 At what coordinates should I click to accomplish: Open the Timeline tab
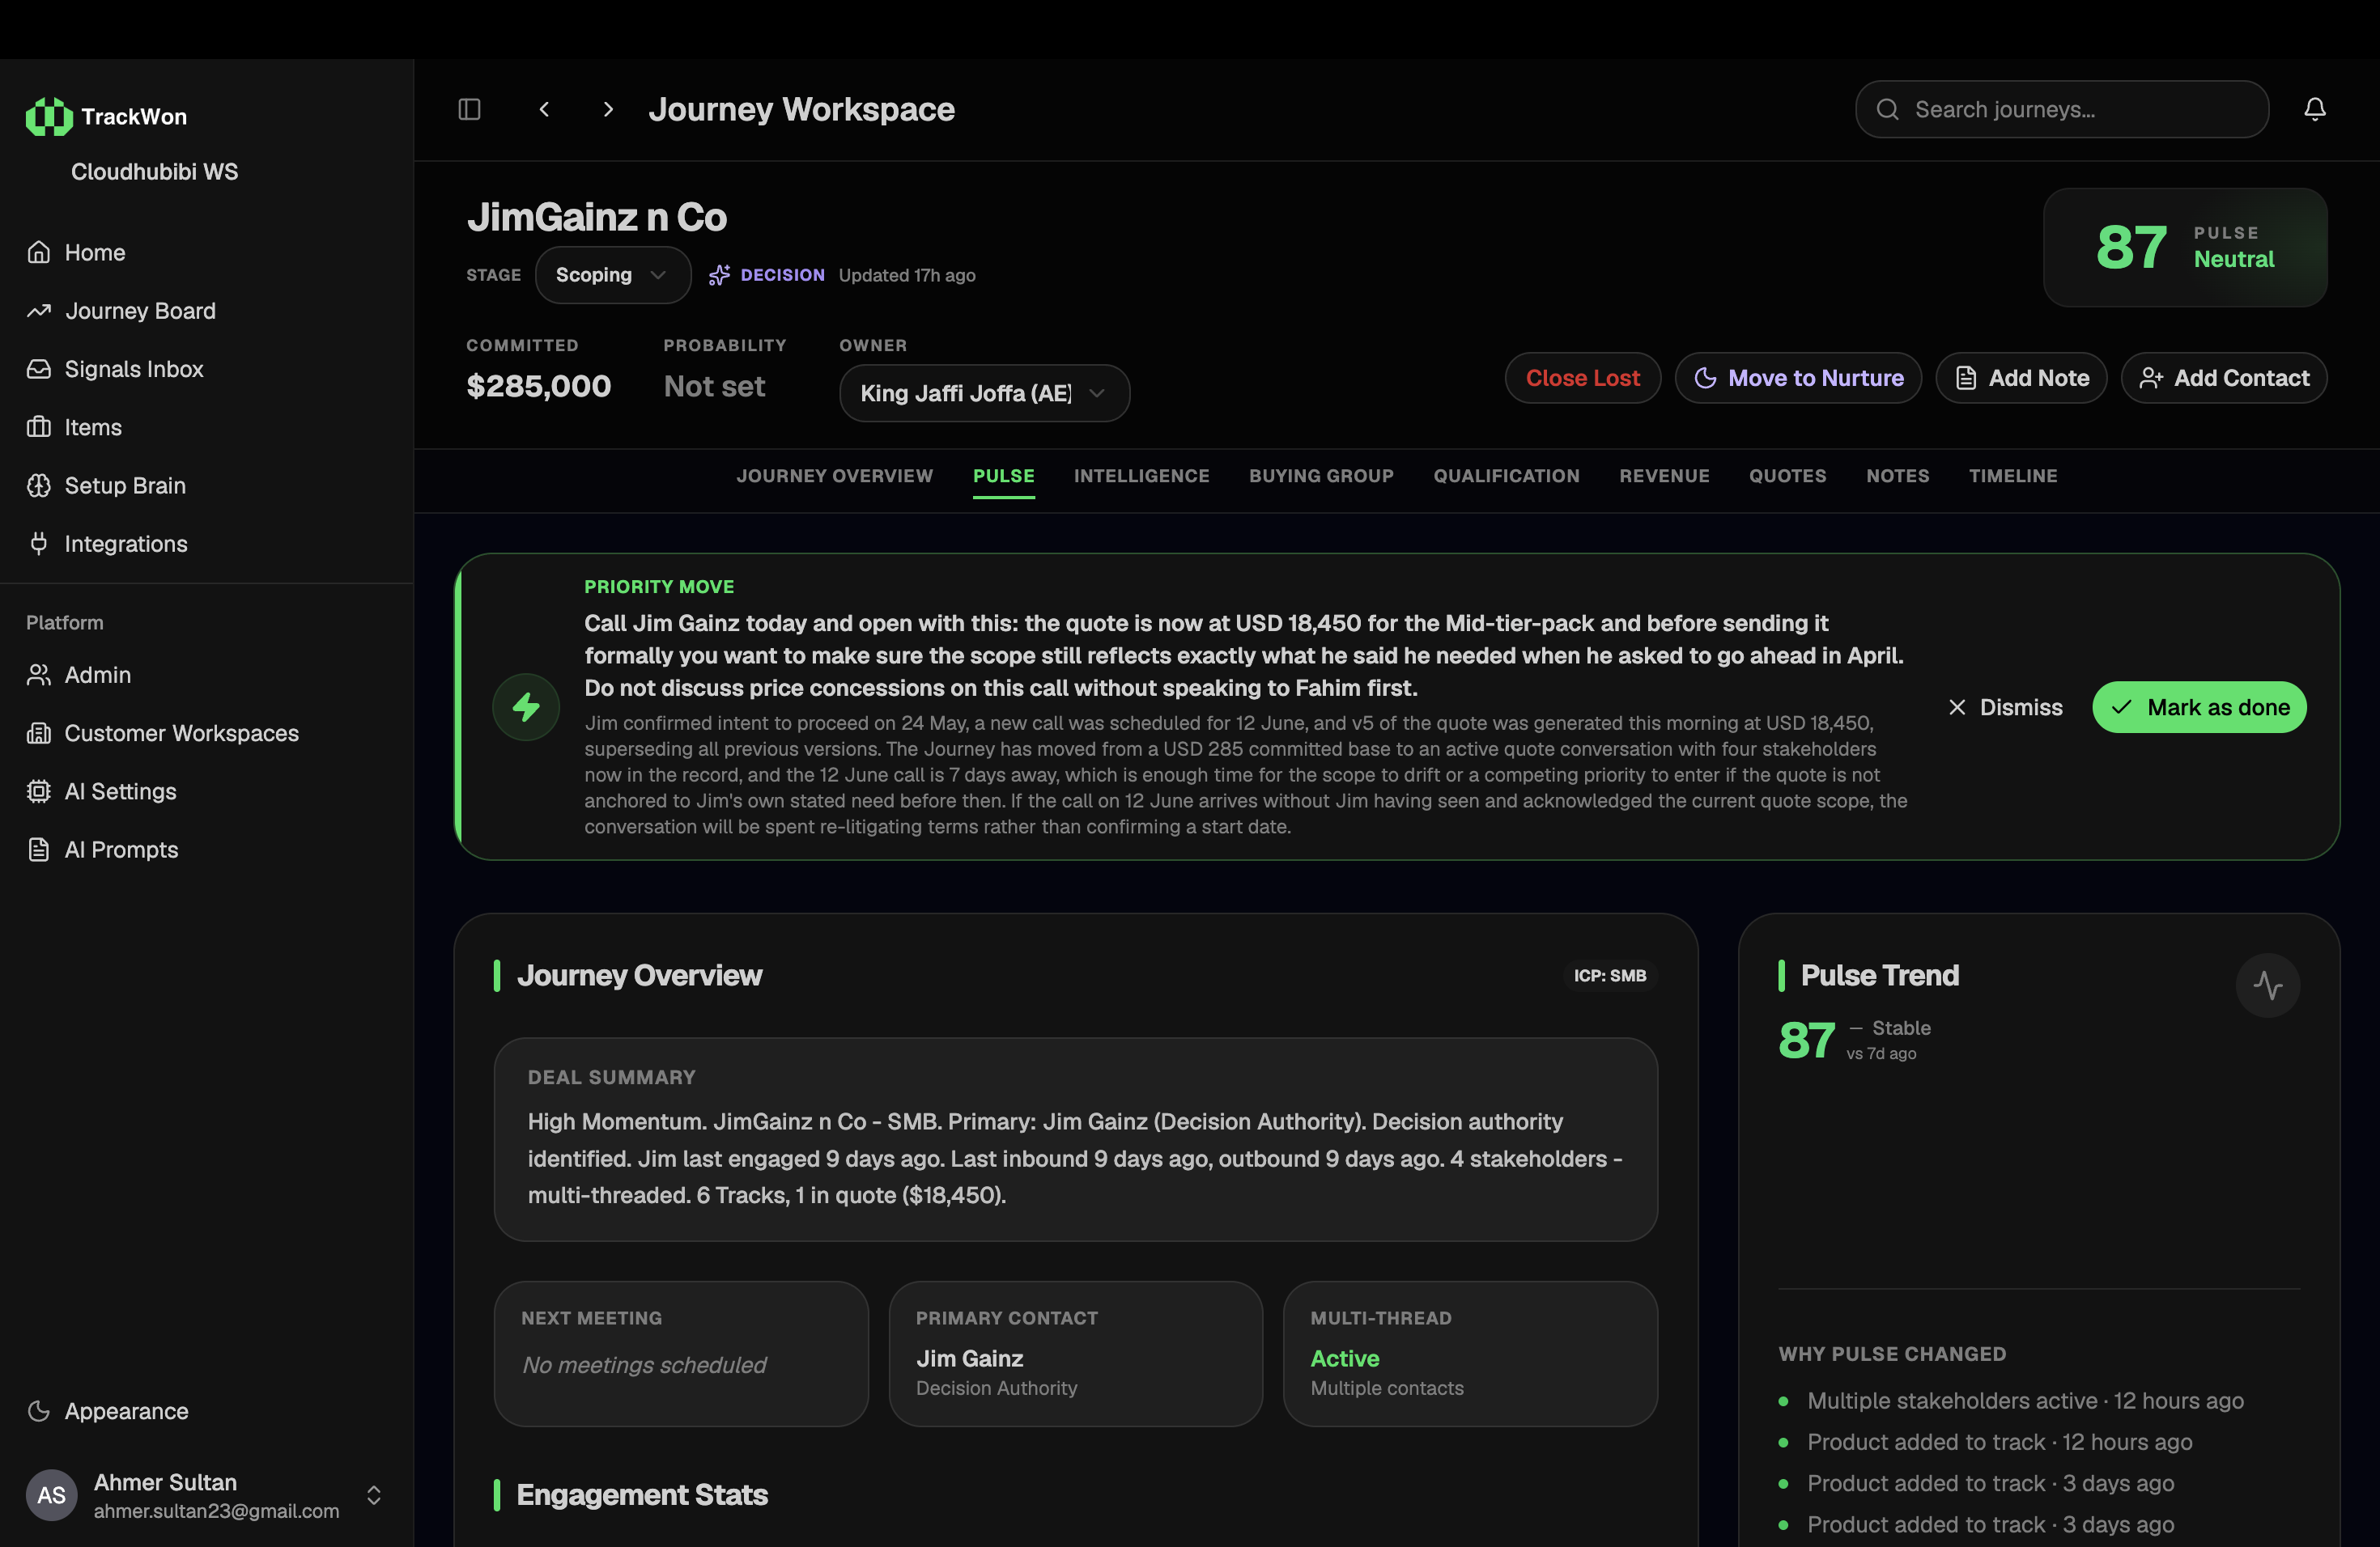[x=2013, y=476]
